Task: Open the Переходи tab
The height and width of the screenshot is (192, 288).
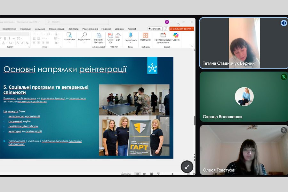Action: pos(26,29)
